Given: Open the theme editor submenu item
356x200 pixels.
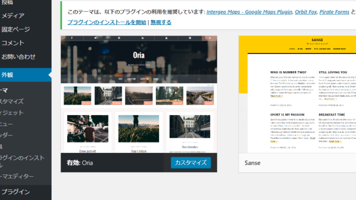Looking at the screenshot, I should pos(17,176).
